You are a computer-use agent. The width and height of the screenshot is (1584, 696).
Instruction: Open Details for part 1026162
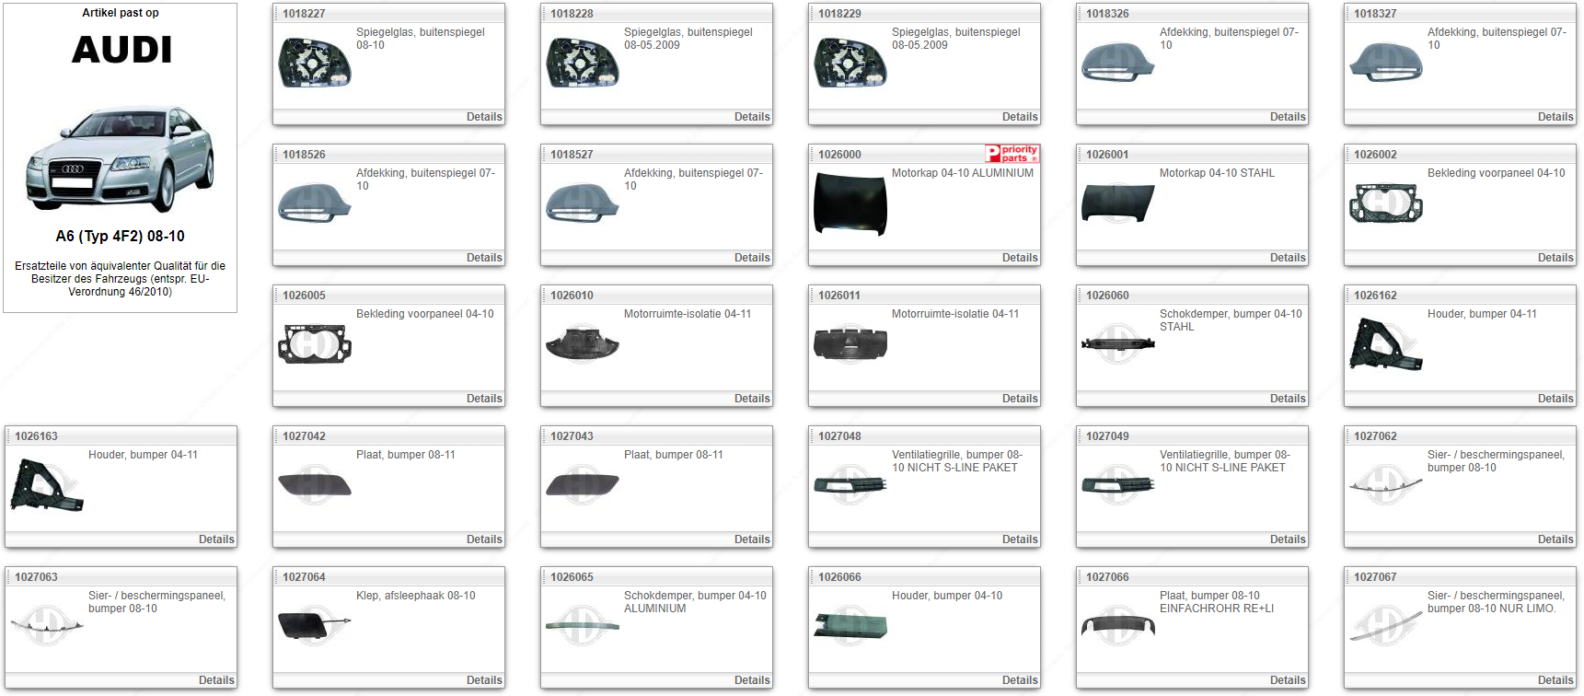(x=1555, y=399)
